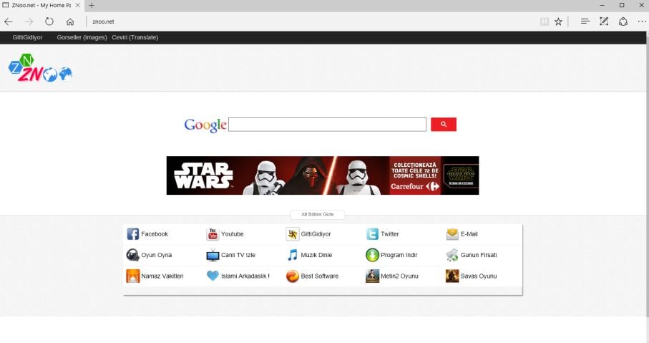Open the Namaz Vakitleri text link
The height and width of the screenshot is (343, 649).
(162, 276)
